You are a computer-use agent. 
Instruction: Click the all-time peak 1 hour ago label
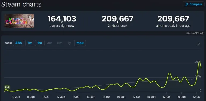pos(173,26)
